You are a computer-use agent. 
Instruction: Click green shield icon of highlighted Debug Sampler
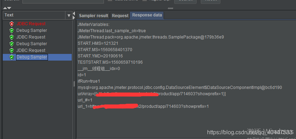[12, 57]
